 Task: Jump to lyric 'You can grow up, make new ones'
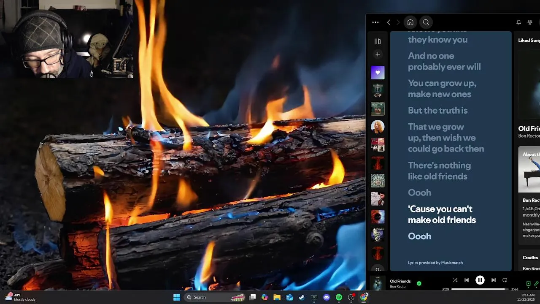click(442, 89)
